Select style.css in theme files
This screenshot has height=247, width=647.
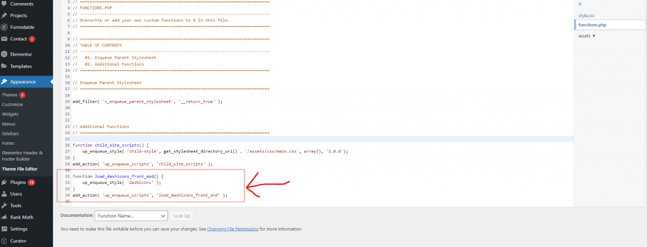[586, 16]
